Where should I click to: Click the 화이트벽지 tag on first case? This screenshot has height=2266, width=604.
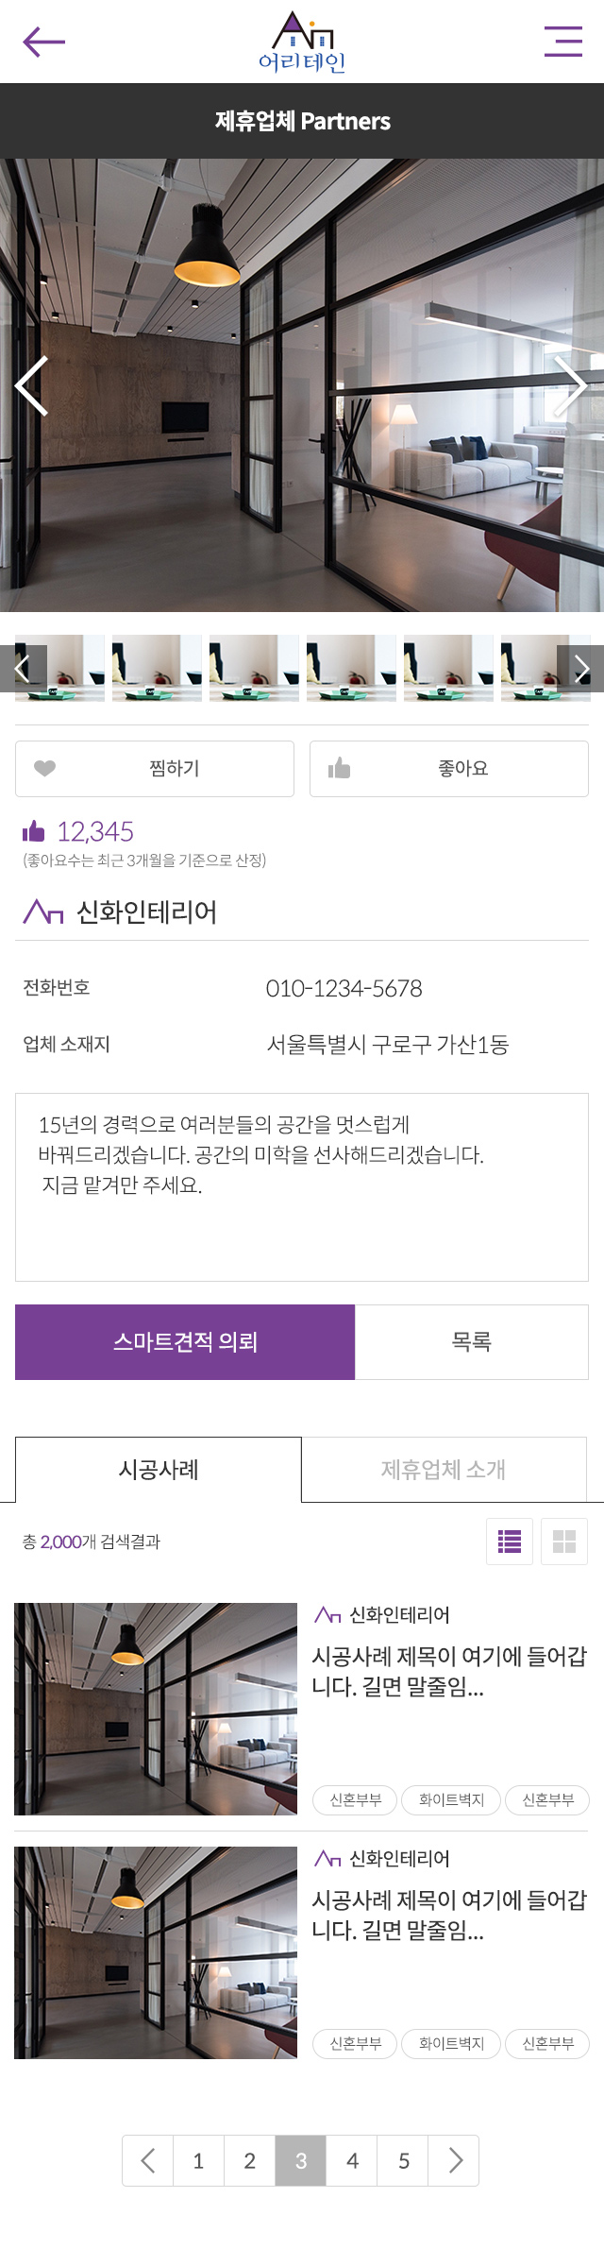click(x=451, y=1800)
